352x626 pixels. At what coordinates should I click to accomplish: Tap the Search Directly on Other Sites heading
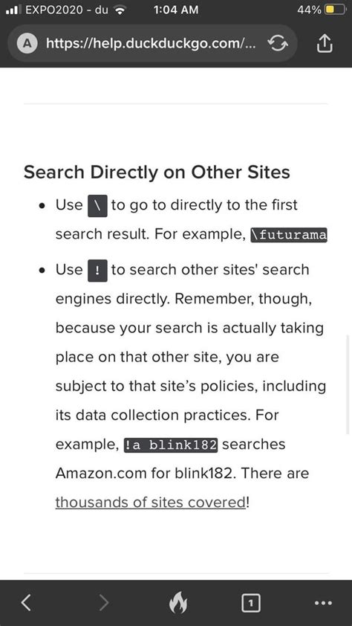tap(157, 172)
